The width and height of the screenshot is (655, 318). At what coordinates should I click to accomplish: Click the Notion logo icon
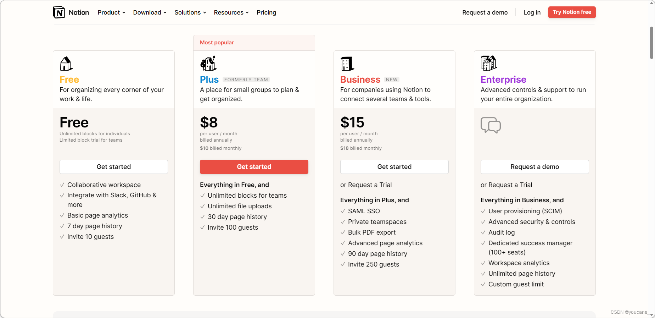point(59,12)
